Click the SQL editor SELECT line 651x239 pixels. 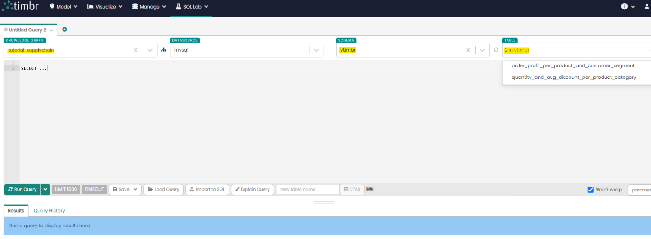coord(34,68)
